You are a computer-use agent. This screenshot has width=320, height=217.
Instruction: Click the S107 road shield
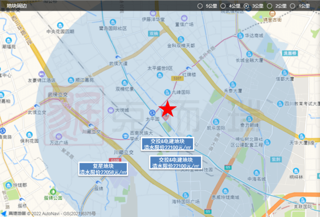click(x=177, y=78)
